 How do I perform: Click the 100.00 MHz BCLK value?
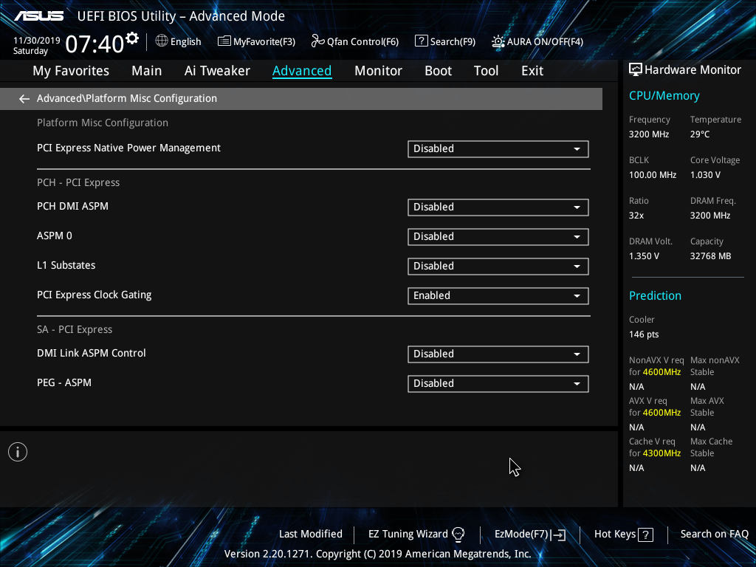click(653, 175)
